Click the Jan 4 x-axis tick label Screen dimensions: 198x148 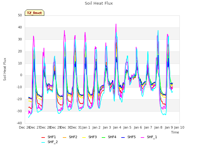[x=117, y=127]
